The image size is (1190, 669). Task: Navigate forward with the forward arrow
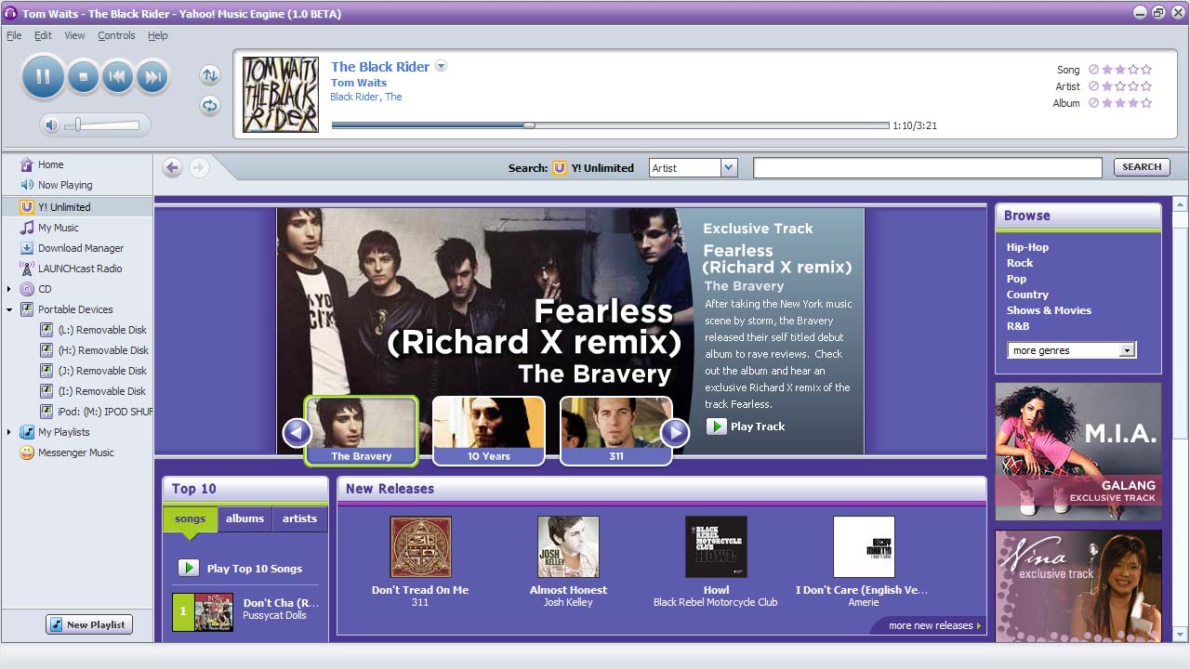coord(199,167)
